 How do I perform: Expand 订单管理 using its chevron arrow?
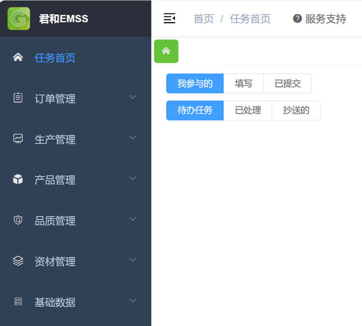pyautogui.click(x=133, y=97)
